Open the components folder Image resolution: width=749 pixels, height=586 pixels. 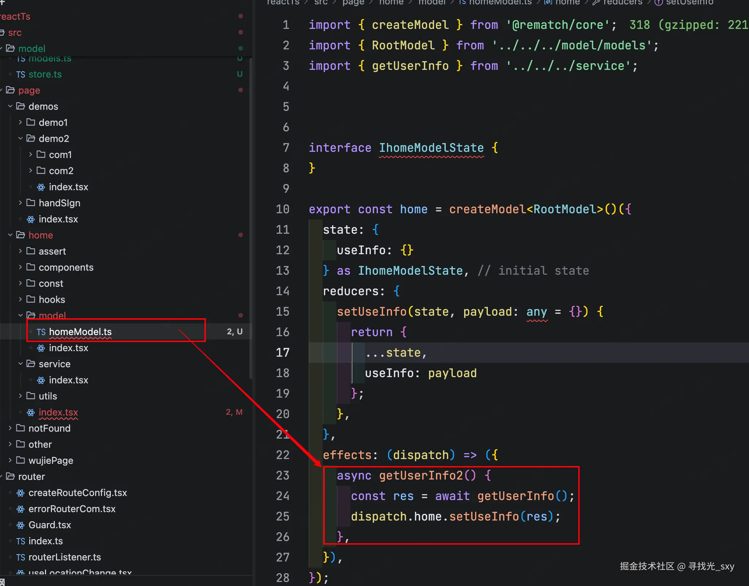[x=66, y=267]
